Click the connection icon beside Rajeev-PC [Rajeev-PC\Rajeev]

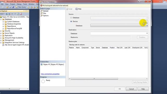pos(42,64)
